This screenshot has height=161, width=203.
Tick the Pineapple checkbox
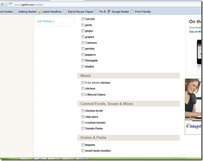coord(83,61)
